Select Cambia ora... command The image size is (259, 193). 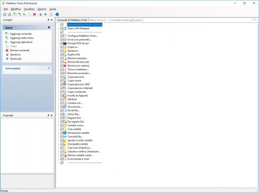[75, 103]
